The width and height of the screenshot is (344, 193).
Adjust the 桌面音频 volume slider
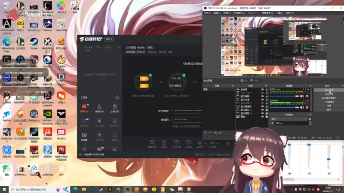[x=284, y=107]
